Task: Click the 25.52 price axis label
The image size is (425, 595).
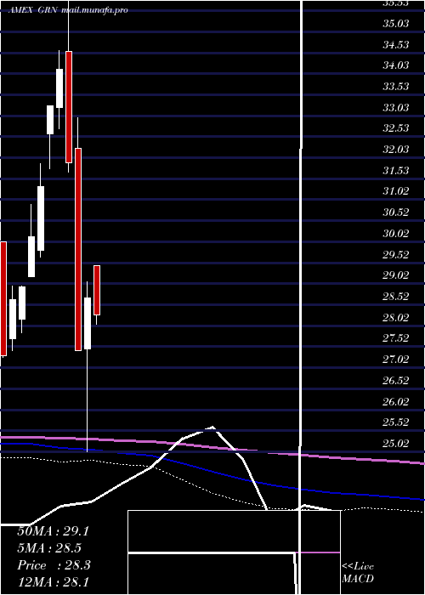Action: click(x=396, y=422)
